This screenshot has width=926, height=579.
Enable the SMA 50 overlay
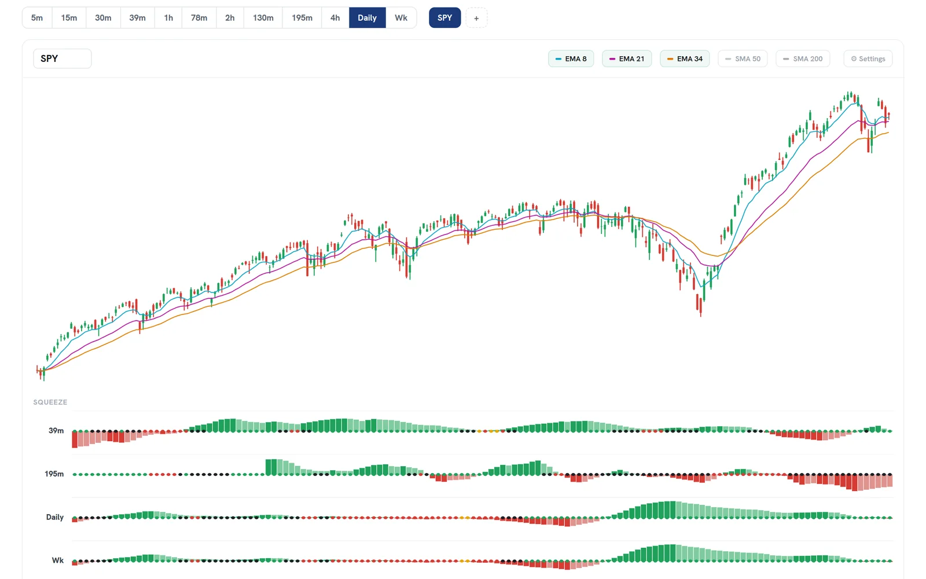743,58
